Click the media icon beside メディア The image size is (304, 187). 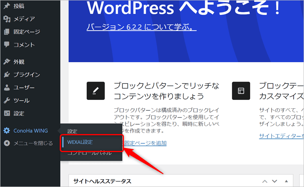click(6, 19)
